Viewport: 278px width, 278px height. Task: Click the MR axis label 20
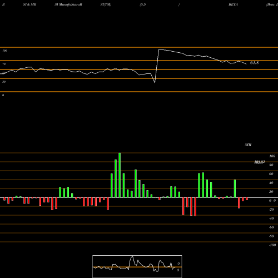point(271,192)
